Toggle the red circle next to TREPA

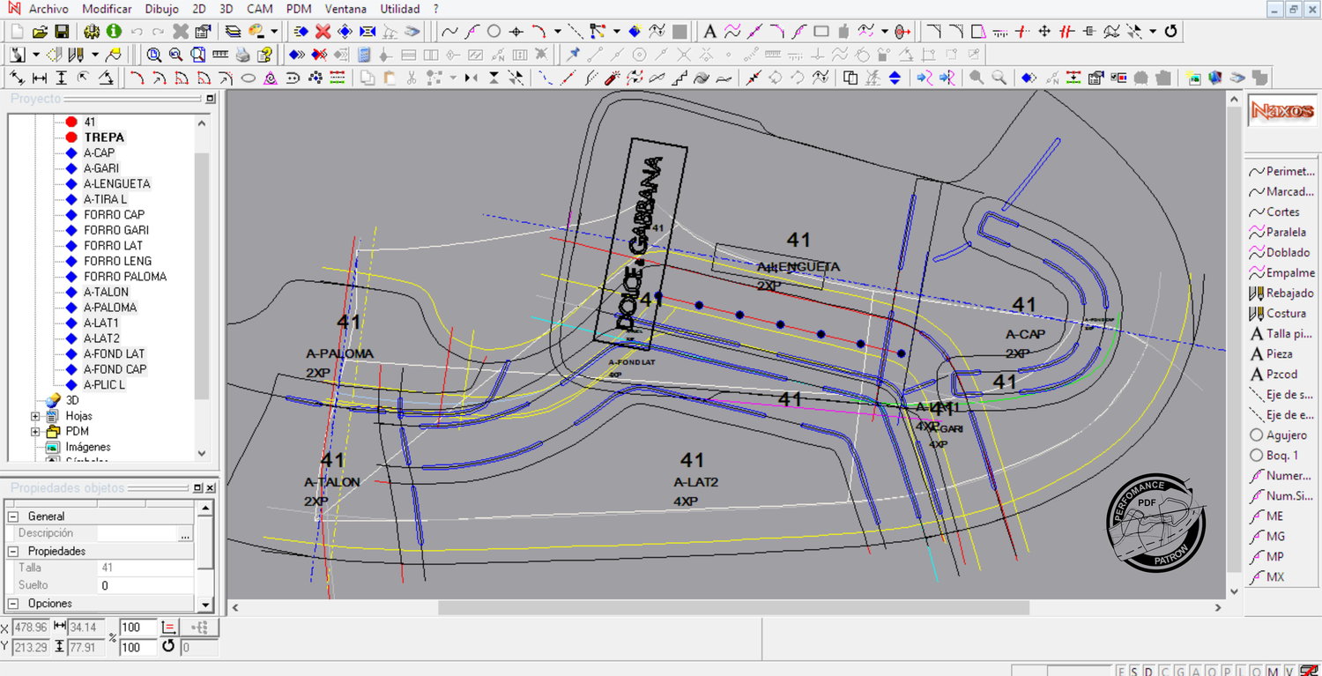point(71,137)
